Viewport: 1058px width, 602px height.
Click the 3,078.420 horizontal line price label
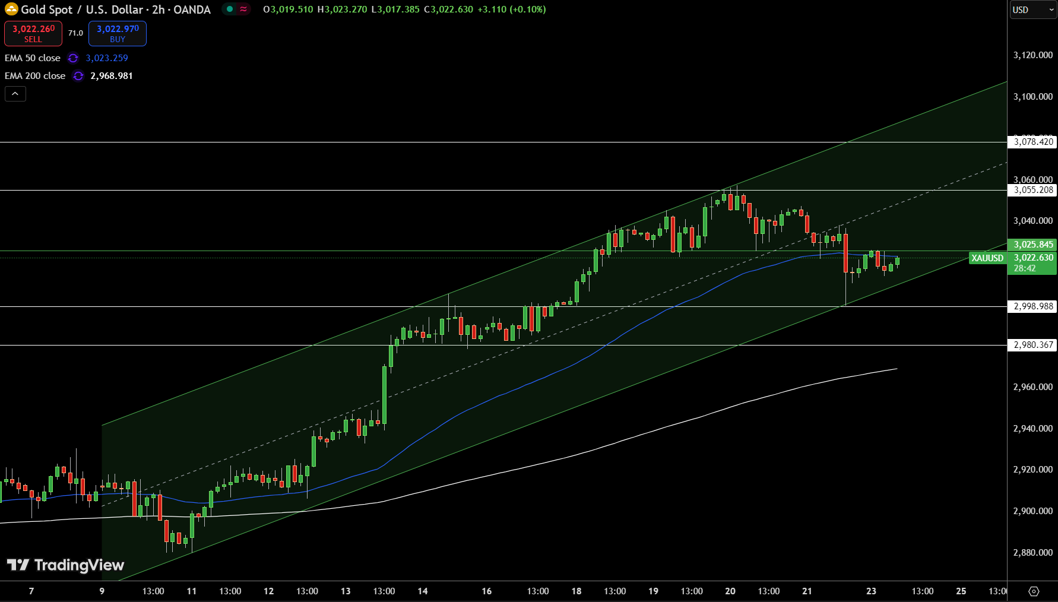click(1032, 142)
